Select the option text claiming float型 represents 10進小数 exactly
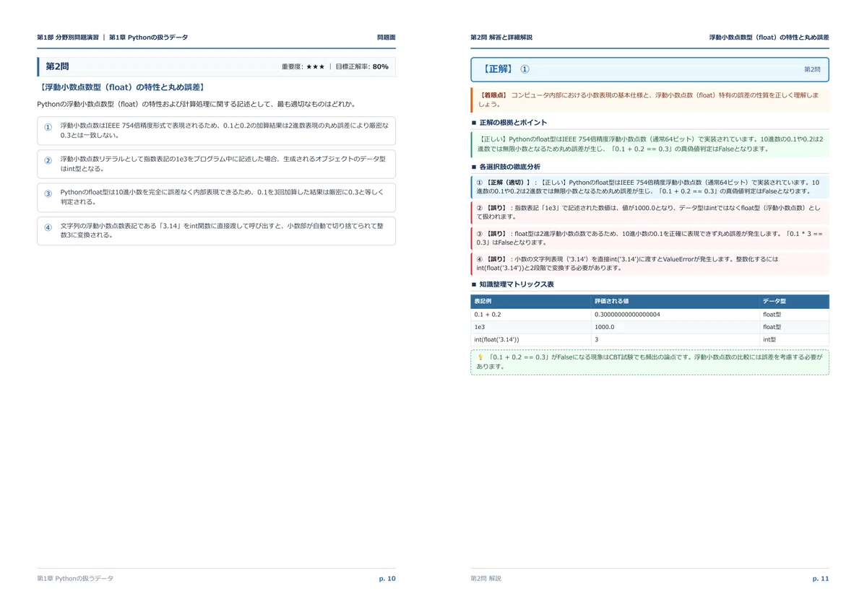 [x=223, y=196]
